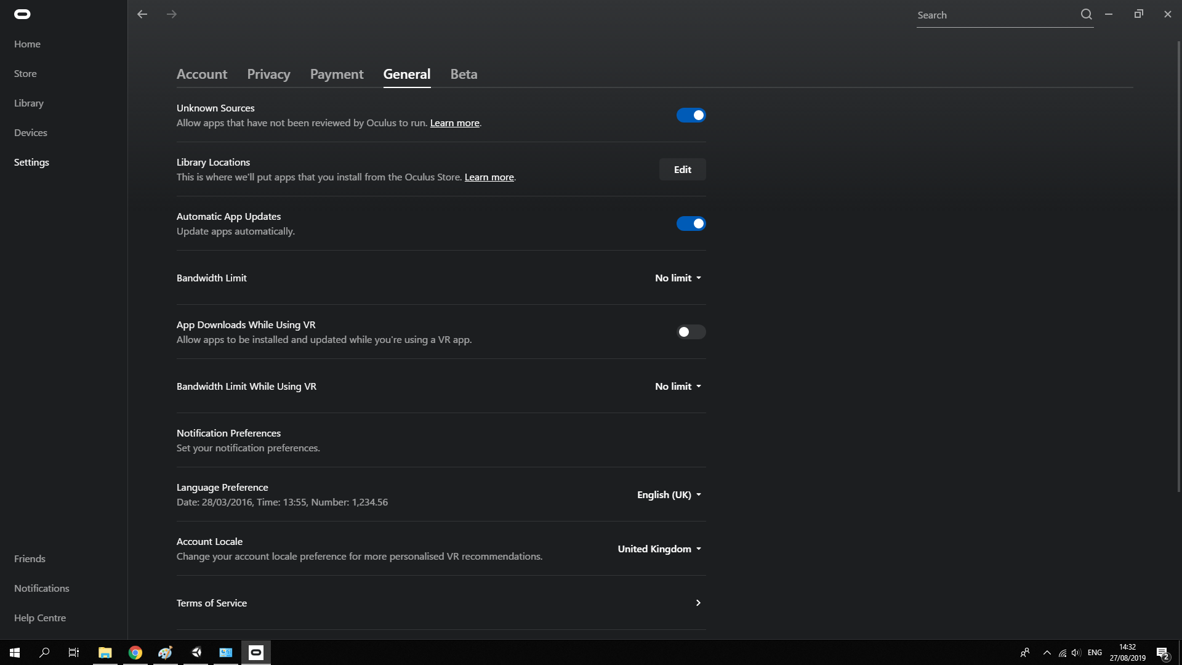Click the Oculus home icon in sidebar

pyautogui.click(x=22, y=14)
